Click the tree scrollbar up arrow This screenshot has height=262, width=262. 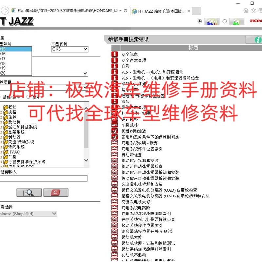pyautogui.click(x=86, y=108)
